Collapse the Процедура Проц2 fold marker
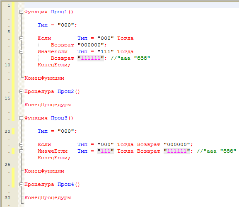 pos(22,91)
